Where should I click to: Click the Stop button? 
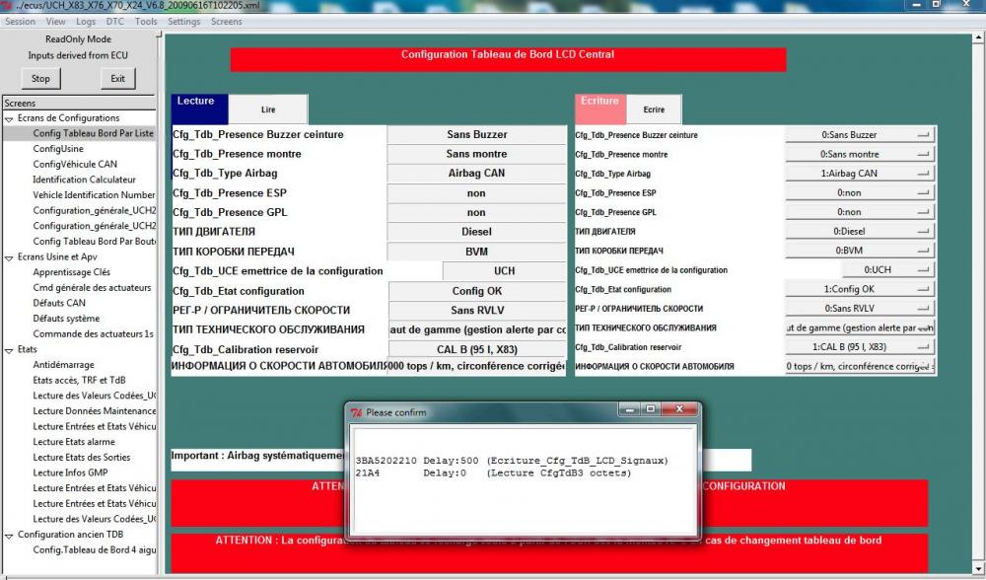pos(40,79)
